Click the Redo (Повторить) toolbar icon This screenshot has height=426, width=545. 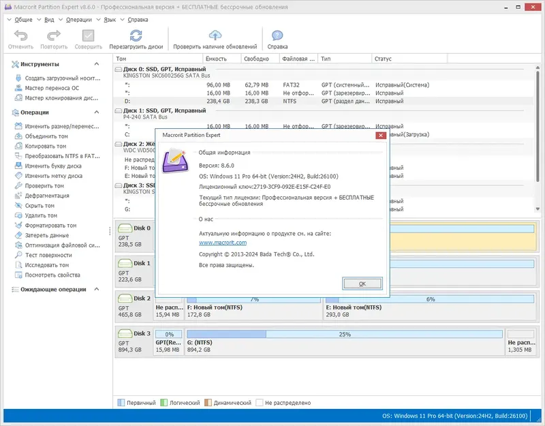[x=54, y=35]
